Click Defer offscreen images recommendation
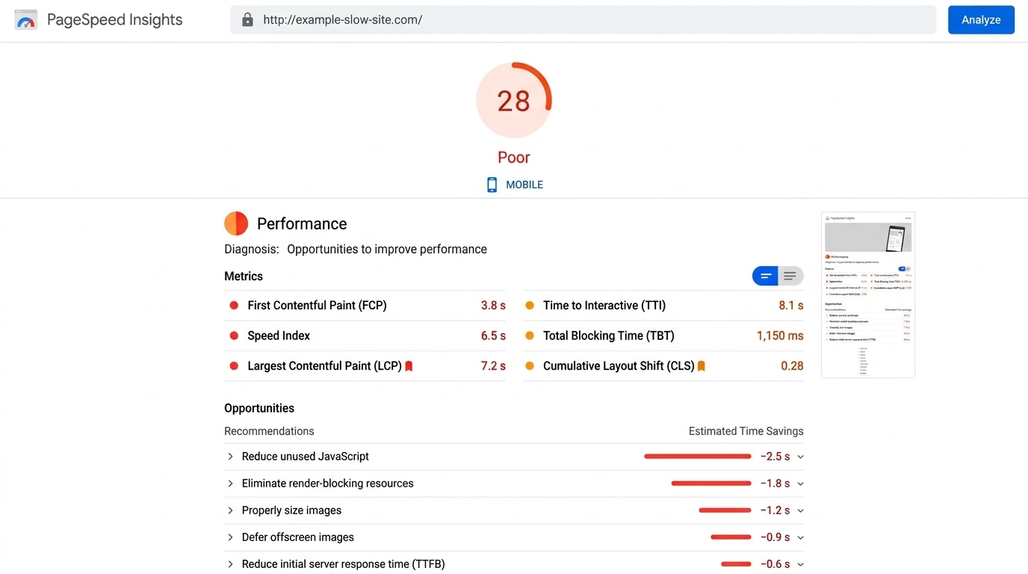 click(298, 537)
